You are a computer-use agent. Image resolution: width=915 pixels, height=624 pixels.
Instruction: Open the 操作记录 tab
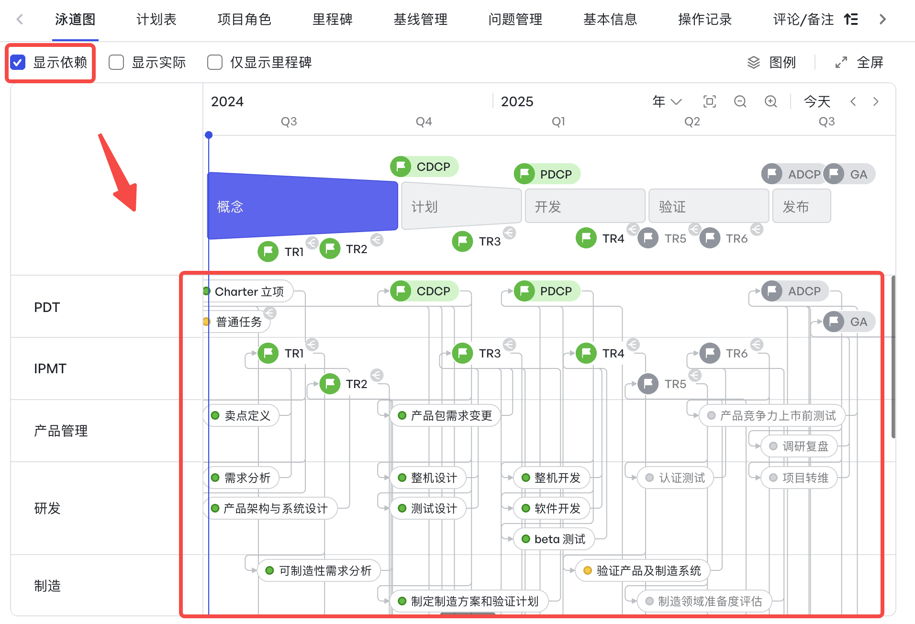click(x=704, y=20)
